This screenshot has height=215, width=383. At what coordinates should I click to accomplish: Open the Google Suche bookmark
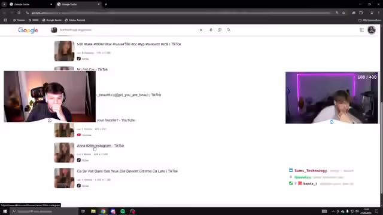pos(52,20)
